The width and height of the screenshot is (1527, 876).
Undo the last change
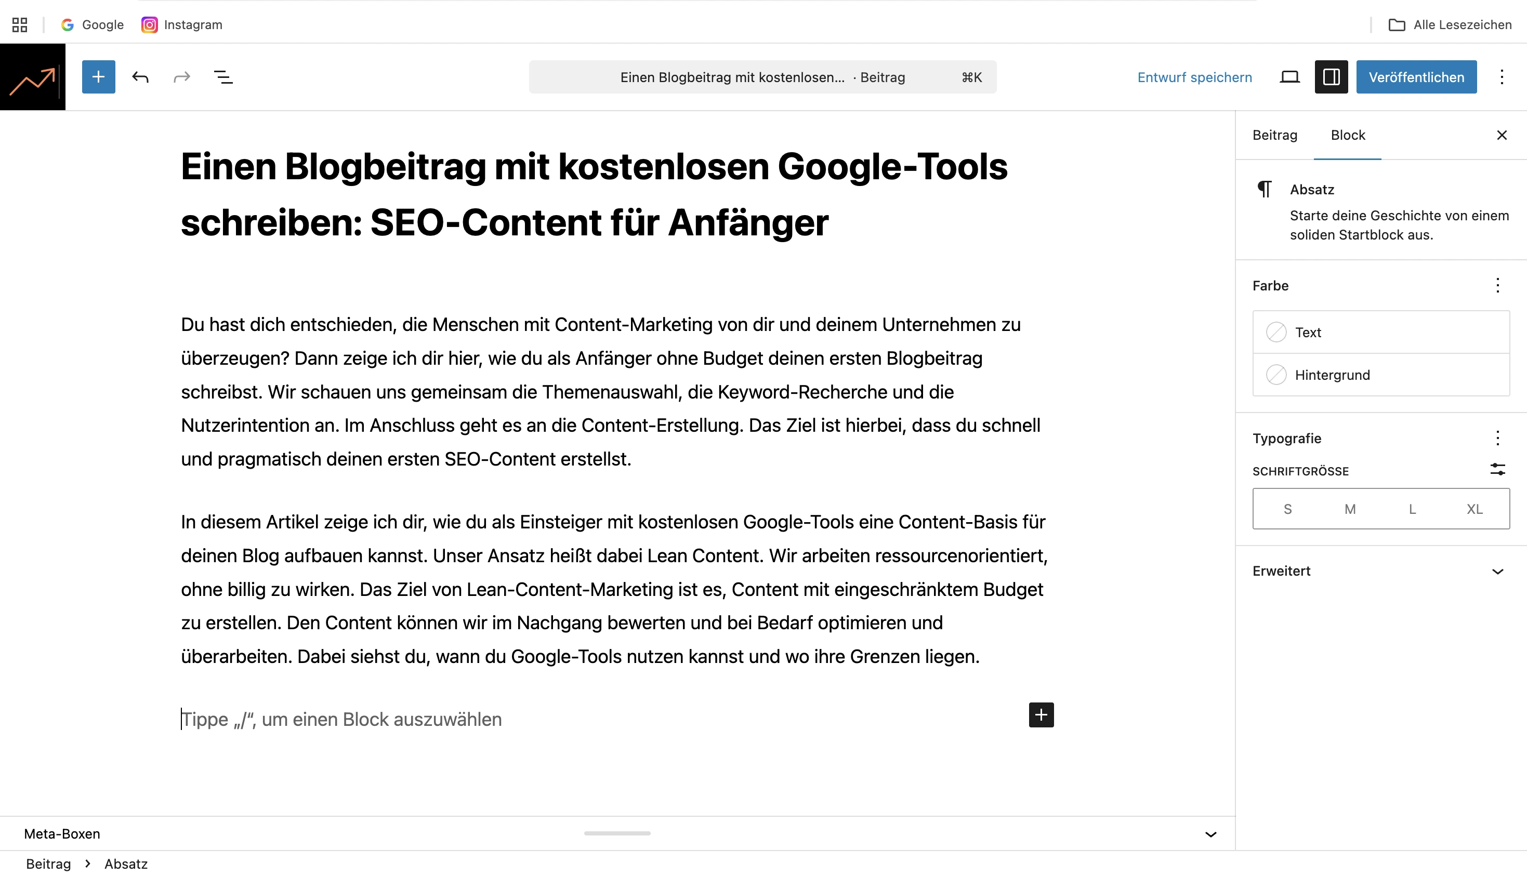click(140, 77)
